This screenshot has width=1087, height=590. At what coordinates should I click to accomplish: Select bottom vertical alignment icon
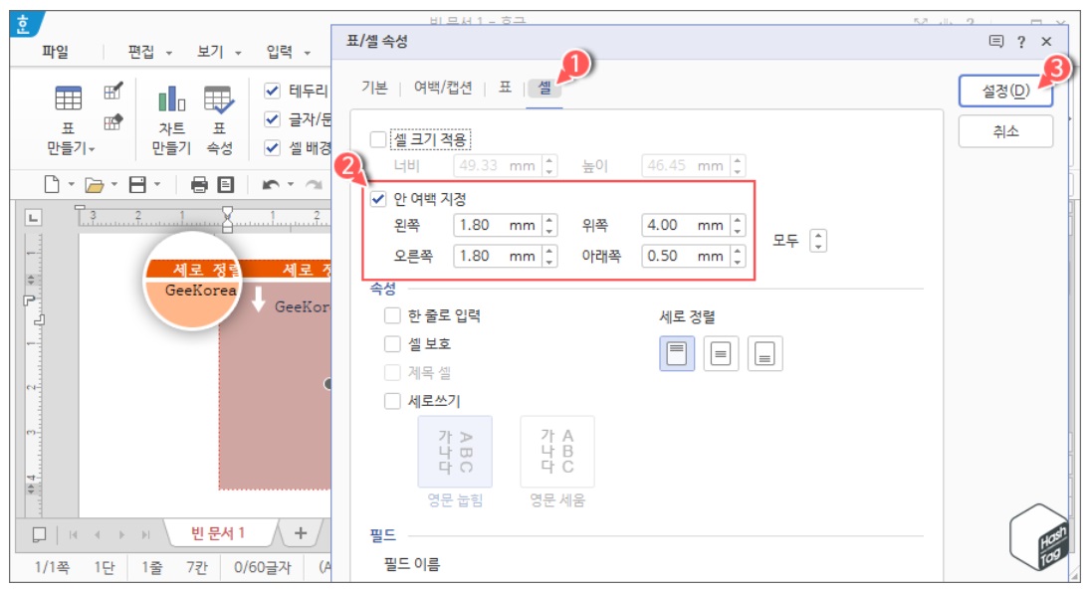[764, 353]
